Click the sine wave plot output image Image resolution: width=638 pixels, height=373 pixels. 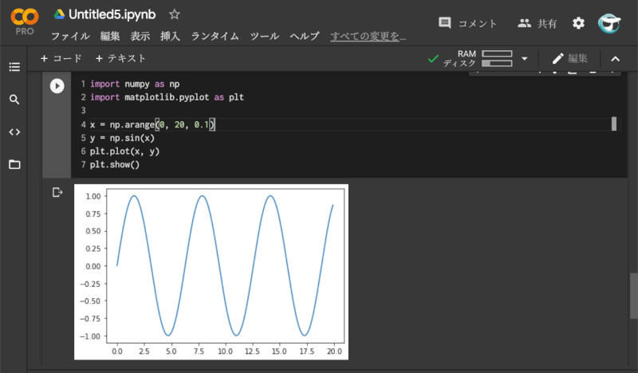coord(211,272)
